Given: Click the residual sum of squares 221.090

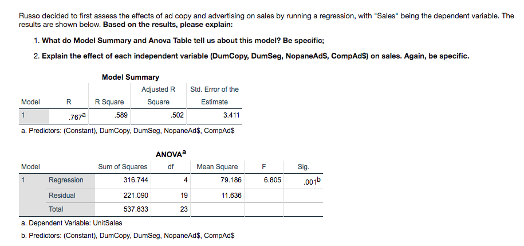Looking at the screenshot, I should click(x=136, y=195).
